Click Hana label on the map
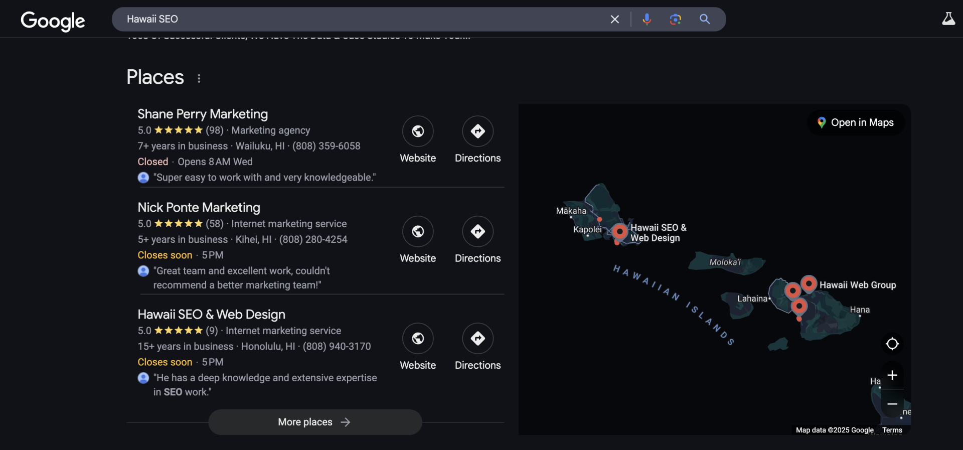Screen dimensions: 963x450 click(x=860, y=310)
